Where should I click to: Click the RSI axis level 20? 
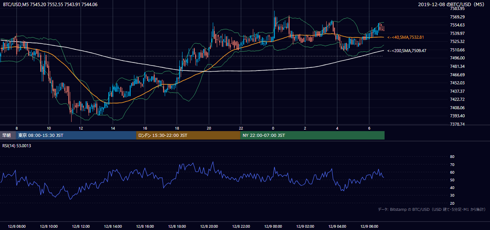452,203
